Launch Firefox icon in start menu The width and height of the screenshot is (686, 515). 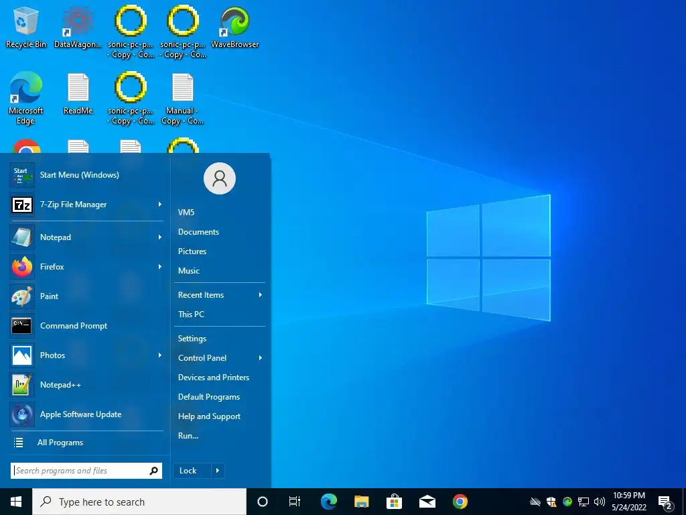point(22,267)
